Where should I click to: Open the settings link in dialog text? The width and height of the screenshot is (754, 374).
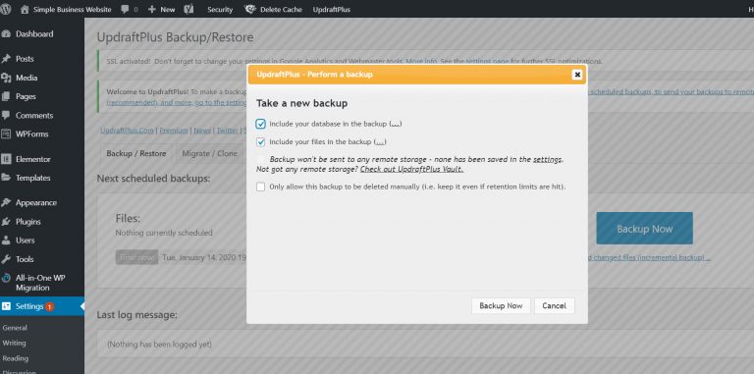point(548,160)
